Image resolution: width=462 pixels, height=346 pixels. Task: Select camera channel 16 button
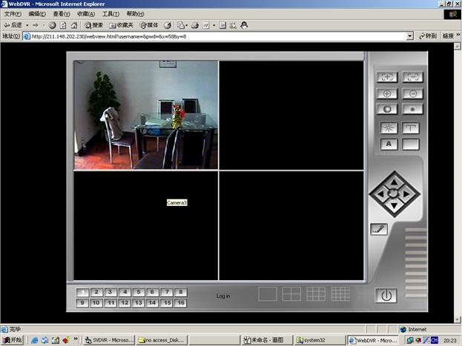pyautogui.click(x=180, y=303)
